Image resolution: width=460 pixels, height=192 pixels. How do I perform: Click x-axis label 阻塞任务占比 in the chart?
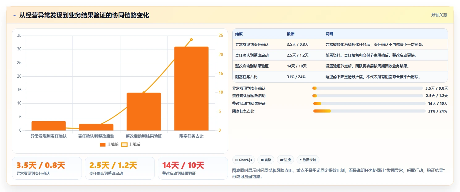coord(191,136)
